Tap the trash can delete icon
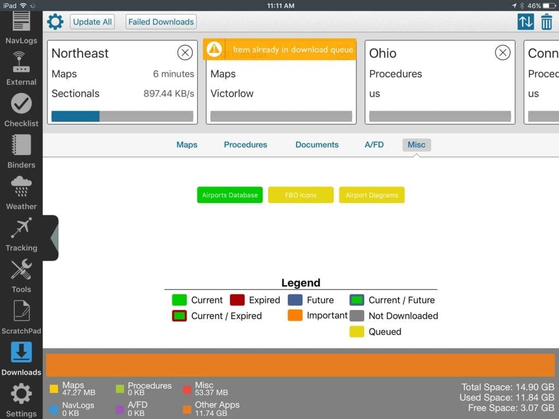This screenshot has width=559, height=419. pyautogui.click(x=546, y=22)
